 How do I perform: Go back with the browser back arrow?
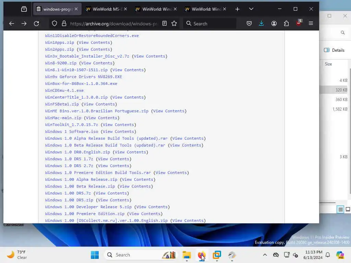(12, 24)
